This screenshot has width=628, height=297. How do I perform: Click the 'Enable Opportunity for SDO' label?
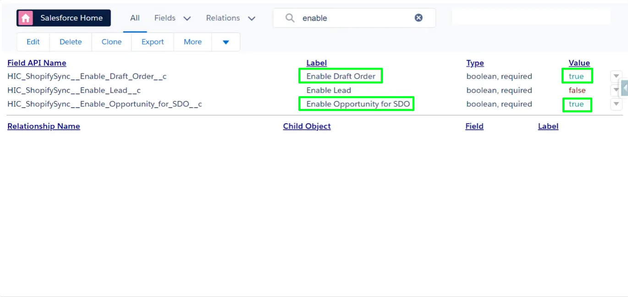pos(358,104)
